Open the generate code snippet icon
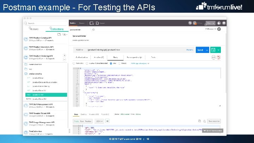The image size is (254, 143). [x=213, y=58]
